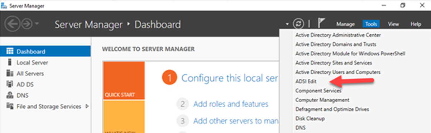The image size is (431, 133).
Task: Click the AD DS role icon
Action: coord(10,84)
